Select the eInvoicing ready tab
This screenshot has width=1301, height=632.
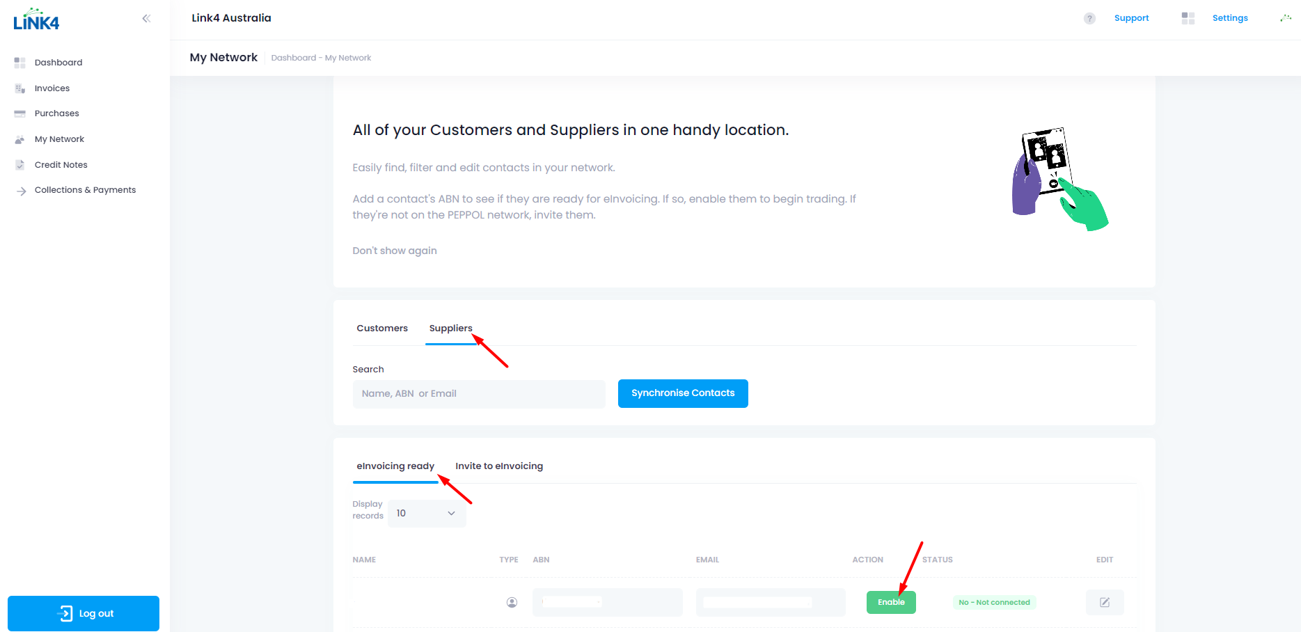pos(395,466)
